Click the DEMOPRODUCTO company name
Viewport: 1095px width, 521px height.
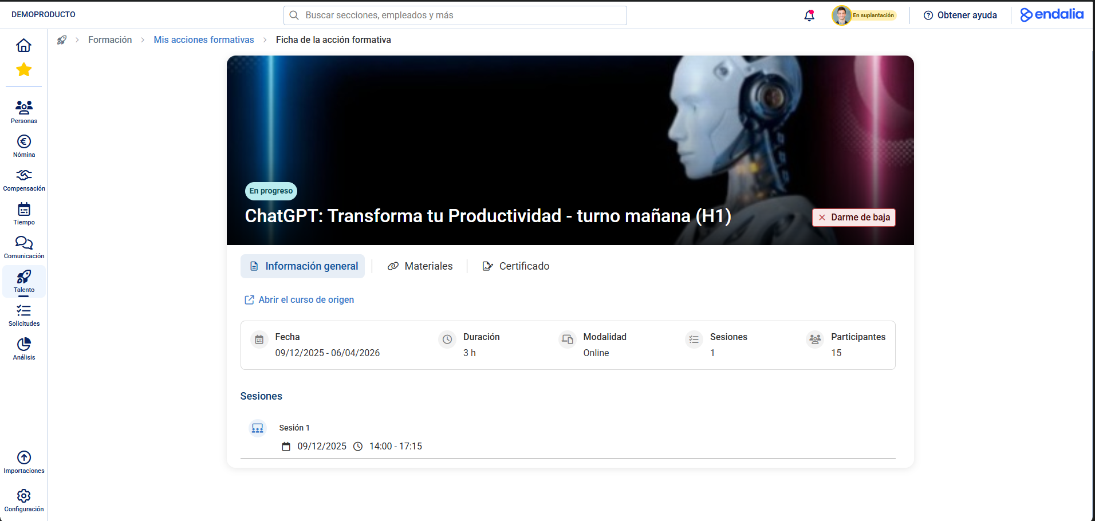[x=44, y=15]
